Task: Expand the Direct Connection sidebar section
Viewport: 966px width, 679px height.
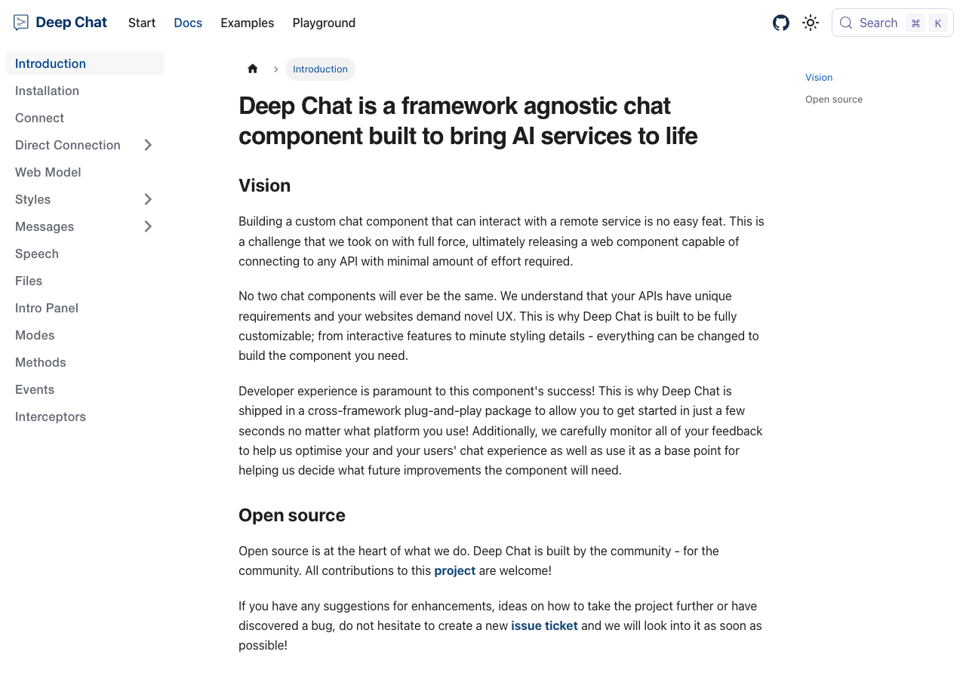Action: 148,145
